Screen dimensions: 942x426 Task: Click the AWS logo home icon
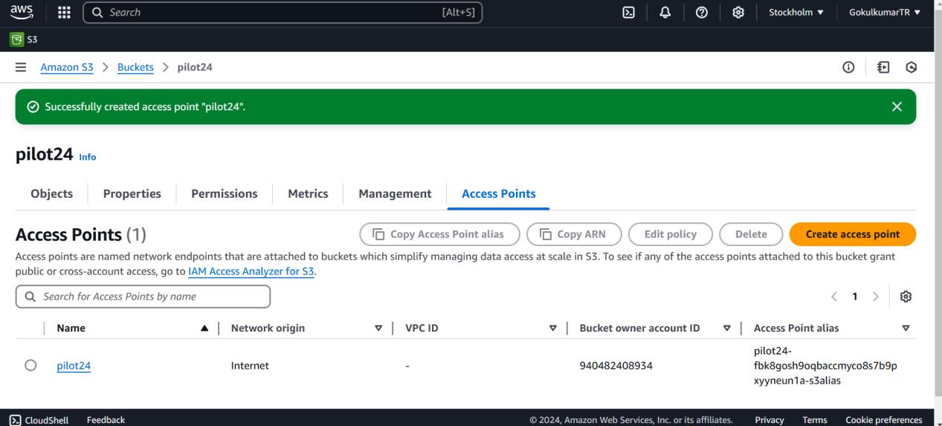22,12
